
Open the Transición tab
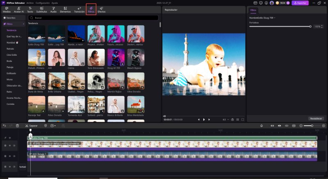coord(79,10)
